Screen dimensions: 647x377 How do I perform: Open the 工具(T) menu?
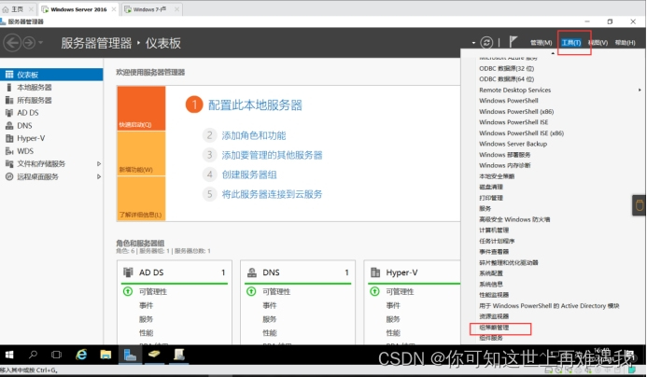(571, 43)
